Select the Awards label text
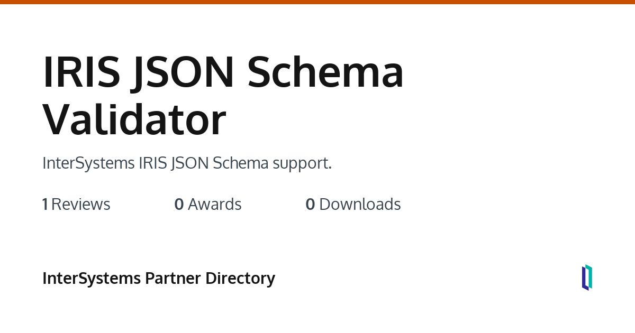The height and width of the screenshot is (333, 635). [215, 204]
